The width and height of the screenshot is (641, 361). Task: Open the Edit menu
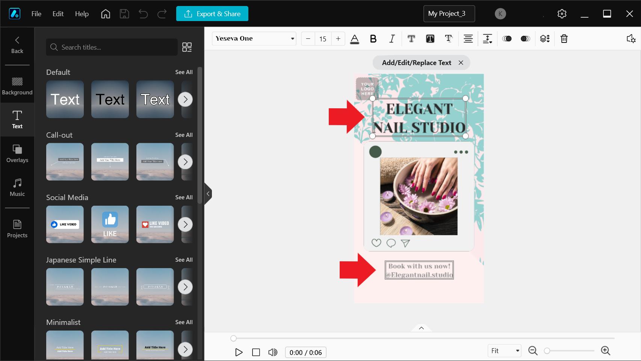click(57, 14)
